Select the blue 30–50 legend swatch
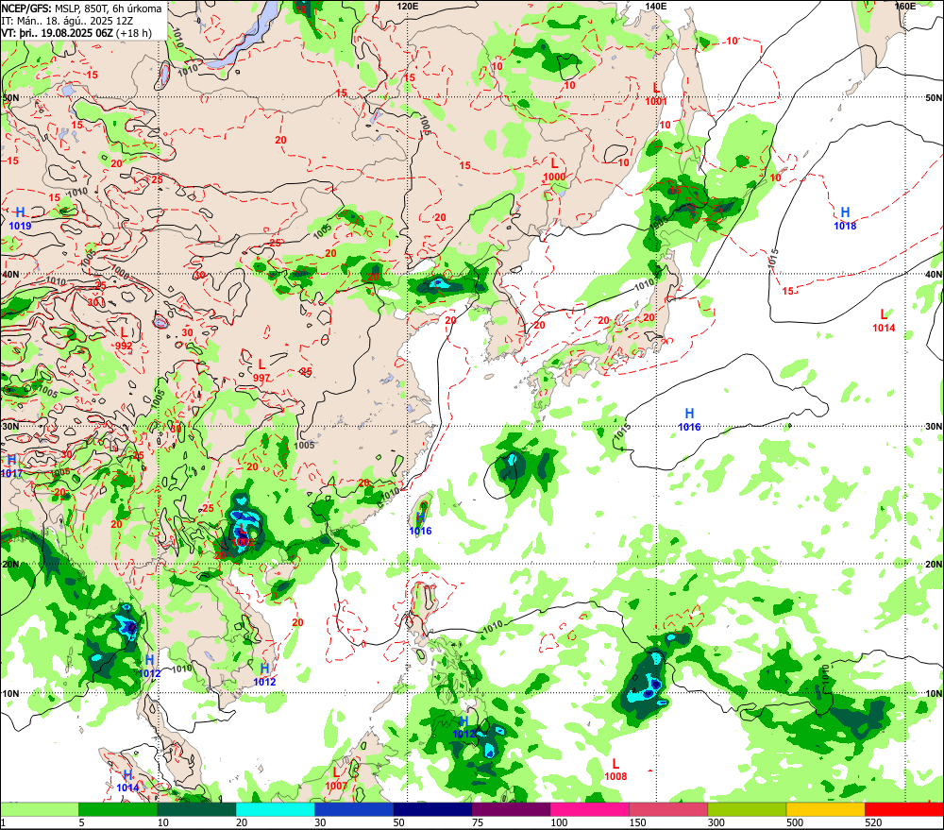 354,809
